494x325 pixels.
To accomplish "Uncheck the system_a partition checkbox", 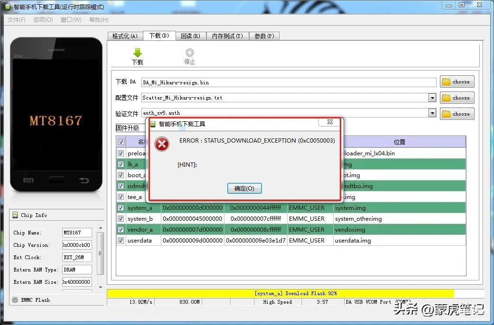I will coord(121,208).
